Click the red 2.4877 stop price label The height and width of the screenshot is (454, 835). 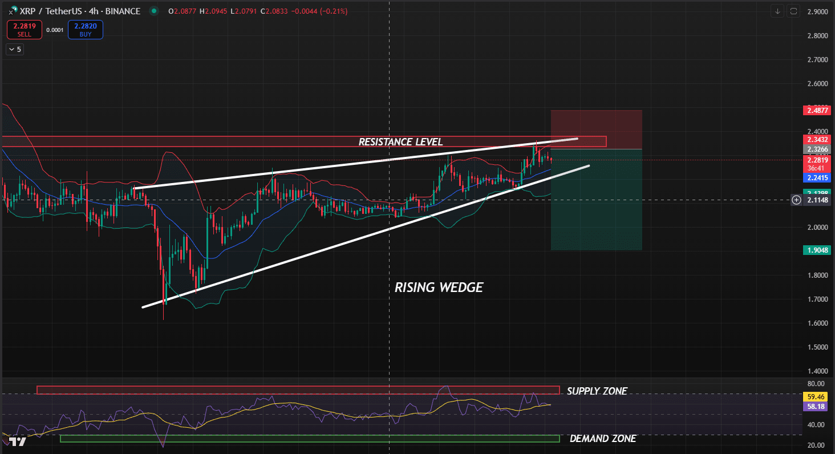pyautogui.click(x=817, y=110)
